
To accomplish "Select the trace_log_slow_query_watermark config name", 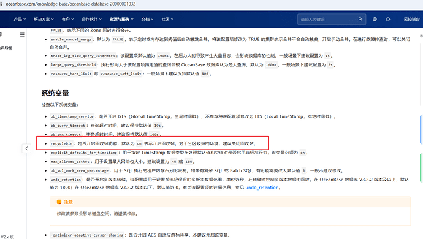I will 83,56.
